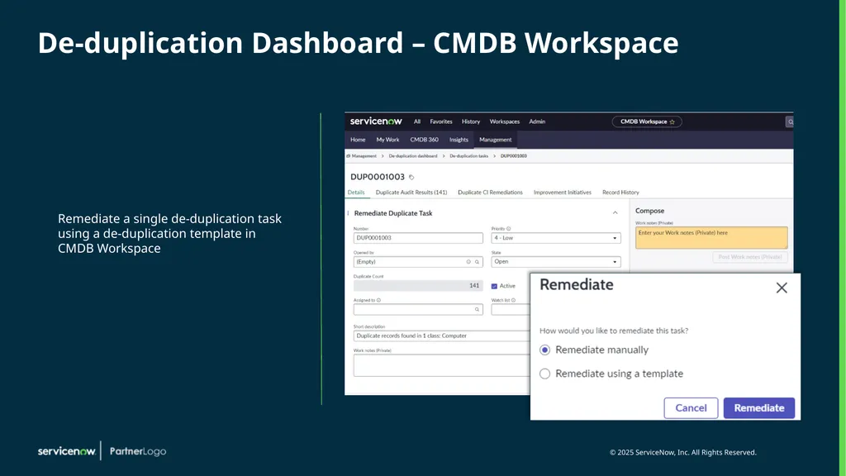Image resolution: width=846 pixels, height=476 pixels.
Task: Open the Workspaces menu
Action: coord(505,122)
